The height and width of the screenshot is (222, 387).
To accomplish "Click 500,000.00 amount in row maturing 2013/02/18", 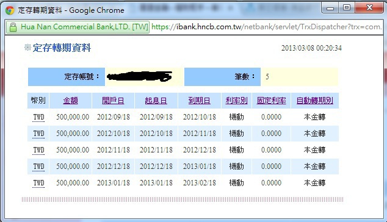I will coord(73,183).
